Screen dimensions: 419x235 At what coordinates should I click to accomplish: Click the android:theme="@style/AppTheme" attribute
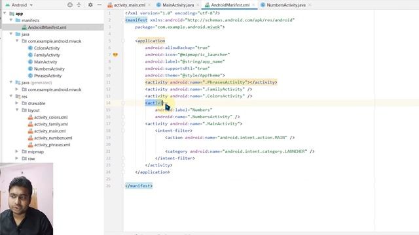click(x=185, y=76)
